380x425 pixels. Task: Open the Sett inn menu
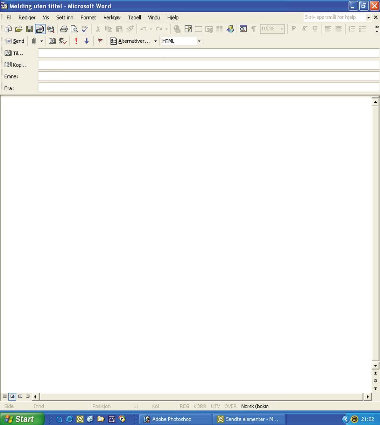point(65,18)
